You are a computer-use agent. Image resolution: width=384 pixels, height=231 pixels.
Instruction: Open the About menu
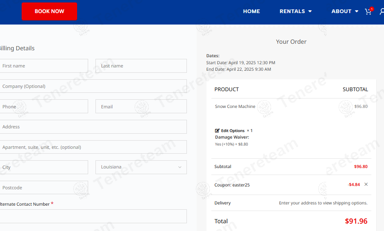coord(342,11)
